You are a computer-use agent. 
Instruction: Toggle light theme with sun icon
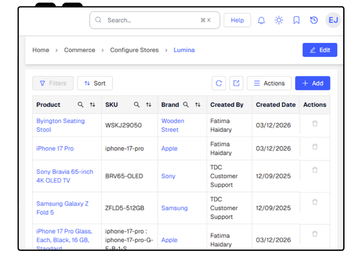click(x=279, y=20)
